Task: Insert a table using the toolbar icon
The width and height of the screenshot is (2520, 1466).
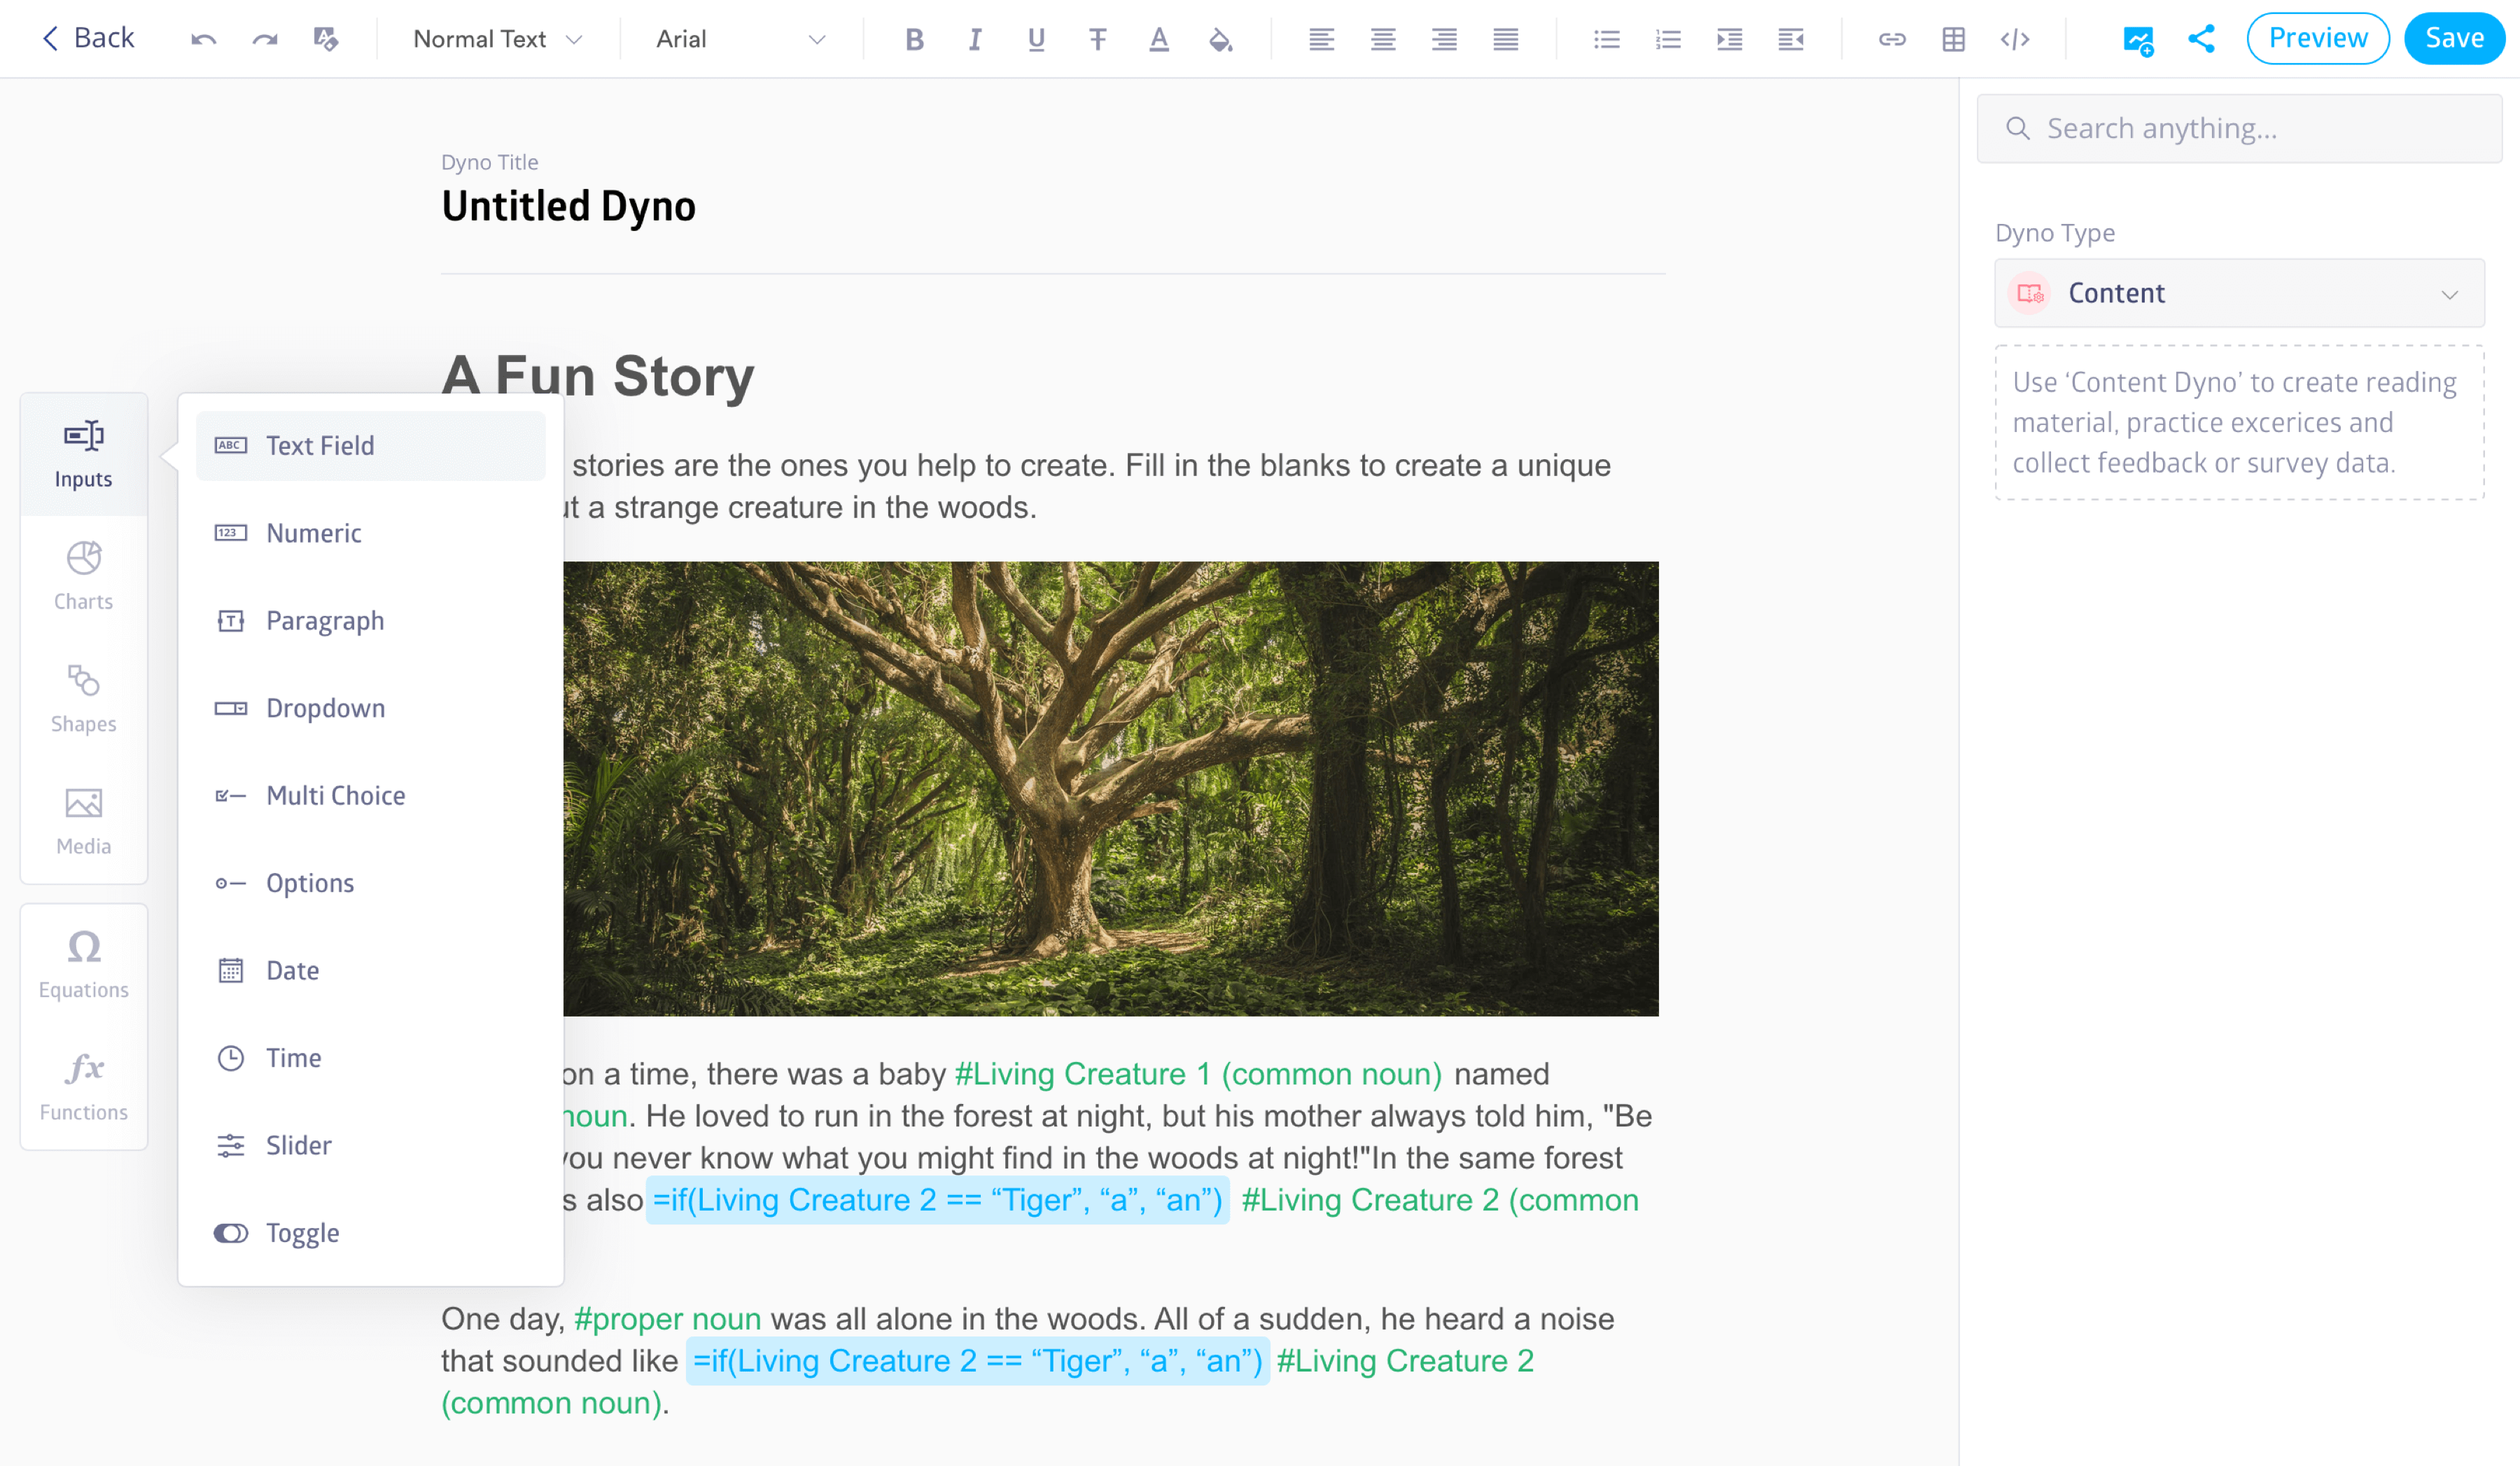Action: pyautogui.click(x=1952, y=39)
